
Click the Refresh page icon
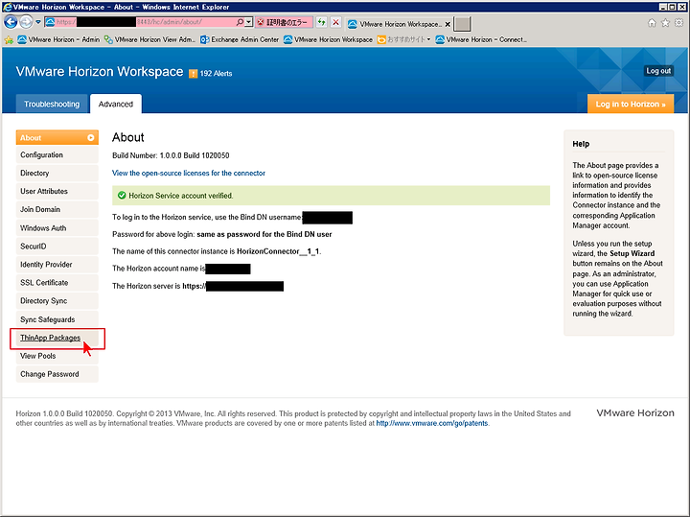[322, 22]
